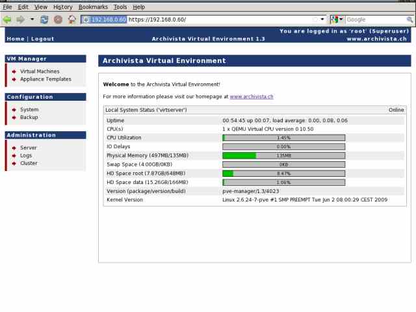Click the search magnifier icon
This screenshot has width=416, height=312.
409,19
